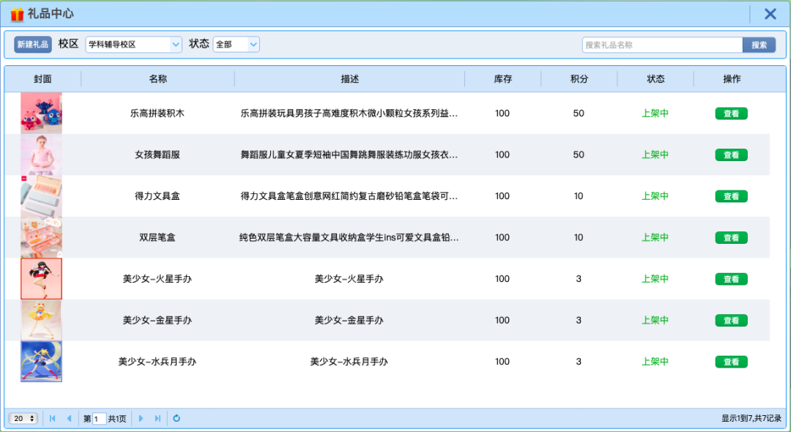The height and width of the screenshot is (432, 791).
Task: Select the 乐高拼装积木 name cell
Action: tap(157, 113)
